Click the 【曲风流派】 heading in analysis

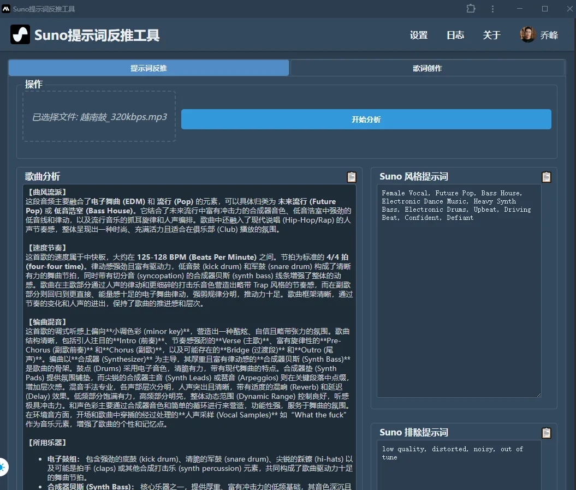47,192
